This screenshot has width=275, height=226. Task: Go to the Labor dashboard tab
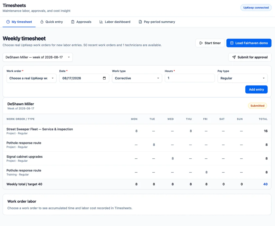pos(115,22)
